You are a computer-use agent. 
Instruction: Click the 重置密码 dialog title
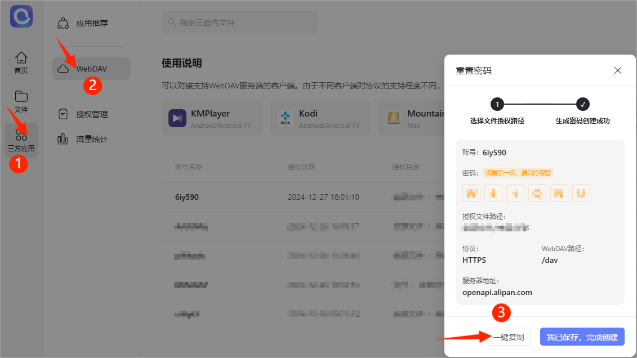[x=473, y=70]
